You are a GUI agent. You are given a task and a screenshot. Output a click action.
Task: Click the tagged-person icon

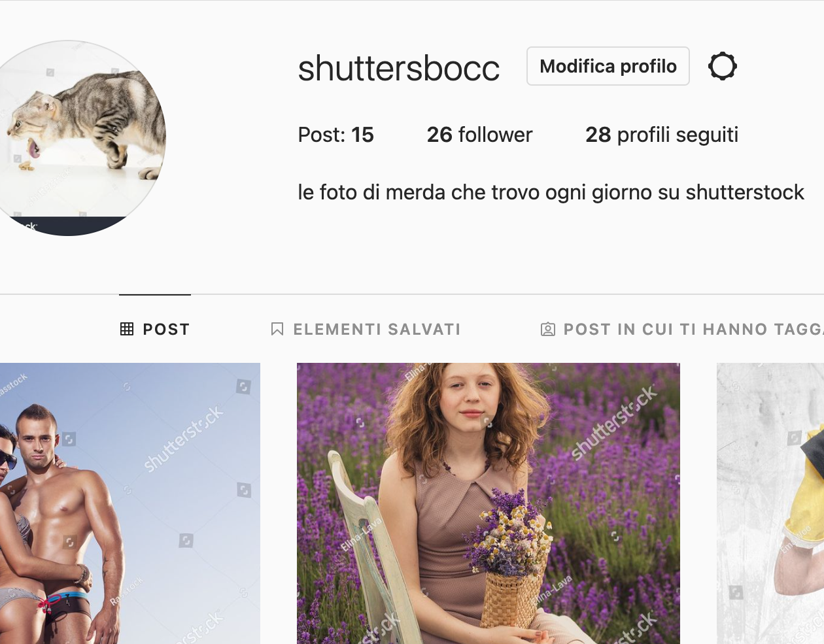(548, 329)
